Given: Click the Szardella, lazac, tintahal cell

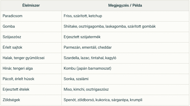Looking at the screenshot, I should tap(125, 58).
